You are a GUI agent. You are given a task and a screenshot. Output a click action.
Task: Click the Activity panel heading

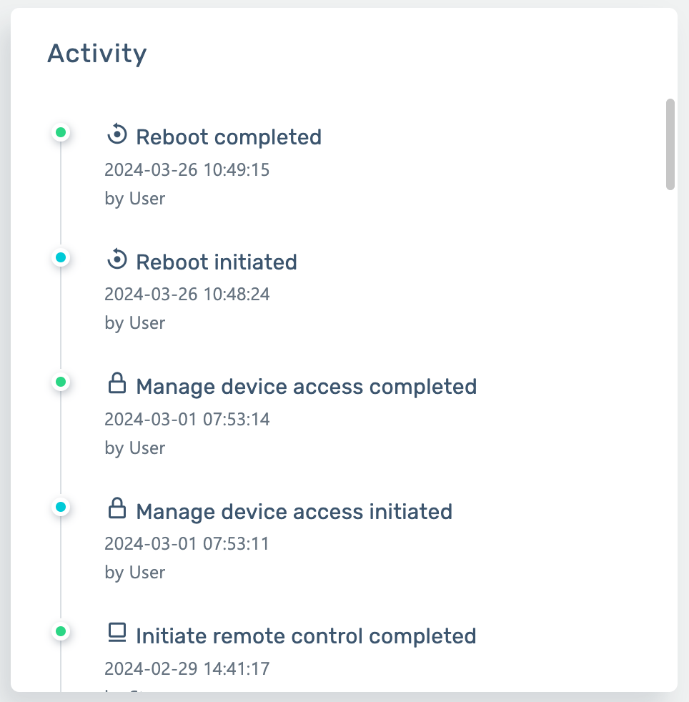(x=97, y=54)
